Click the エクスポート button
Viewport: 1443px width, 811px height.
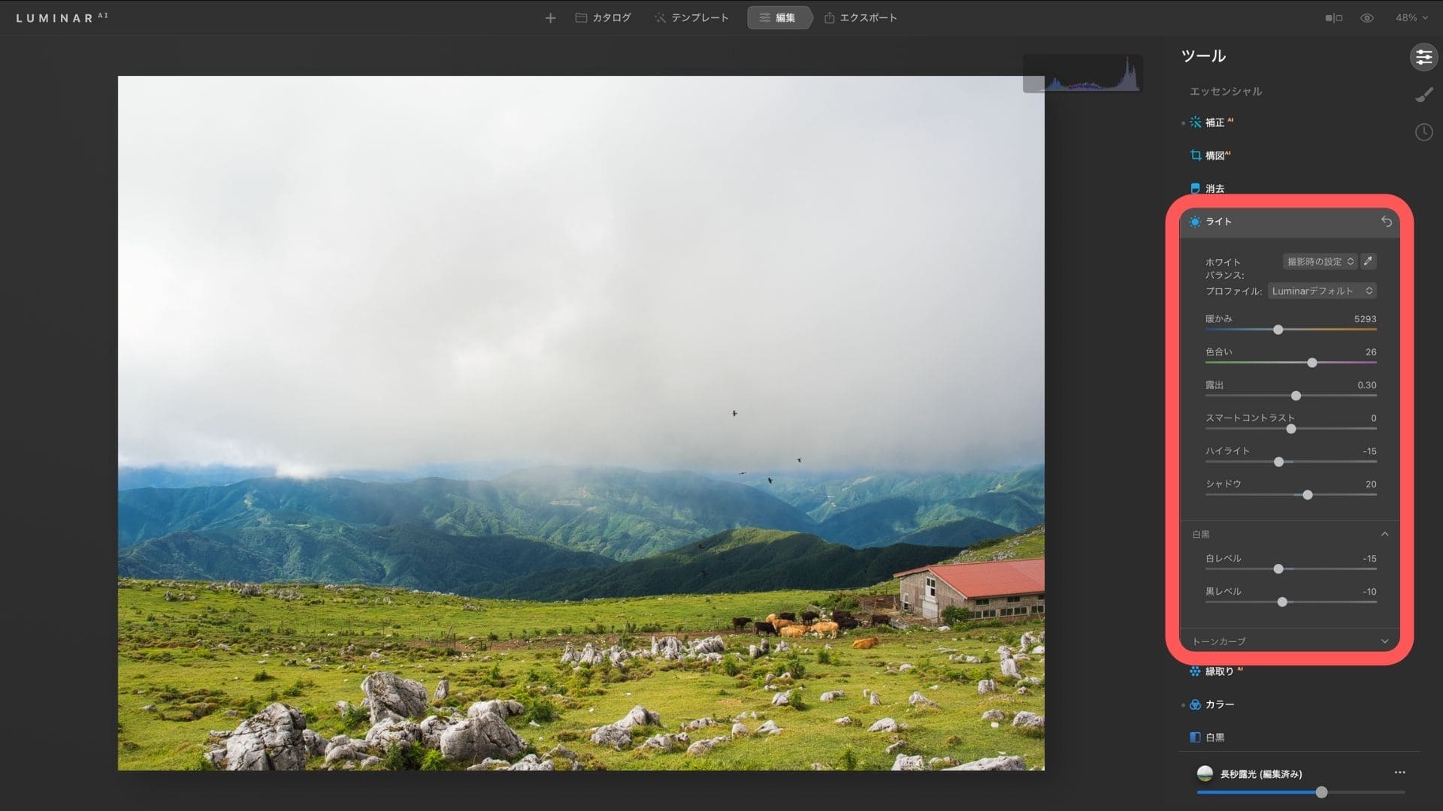tap(861, 18)
